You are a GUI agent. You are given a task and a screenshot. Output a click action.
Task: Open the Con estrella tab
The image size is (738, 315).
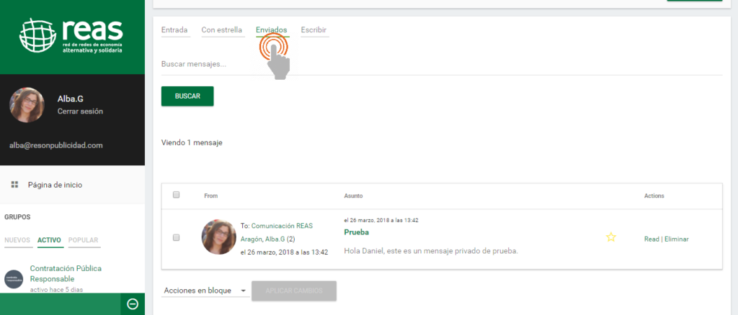tap(221, 30)
